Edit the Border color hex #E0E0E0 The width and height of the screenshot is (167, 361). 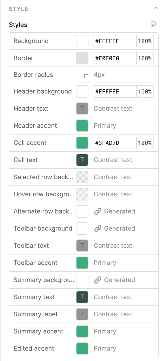click(114, 58)
